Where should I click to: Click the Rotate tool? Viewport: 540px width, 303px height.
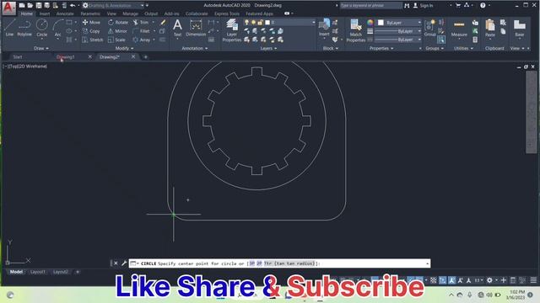click(x=118, y=23)
